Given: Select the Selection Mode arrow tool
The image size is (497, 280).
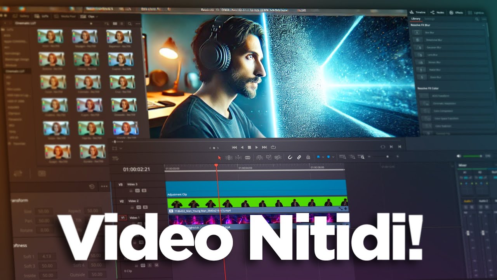Looking at the screenshot, I should (x=219, y=157).
